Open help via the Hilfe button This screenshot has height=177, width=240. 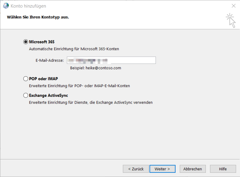[223, 169]
